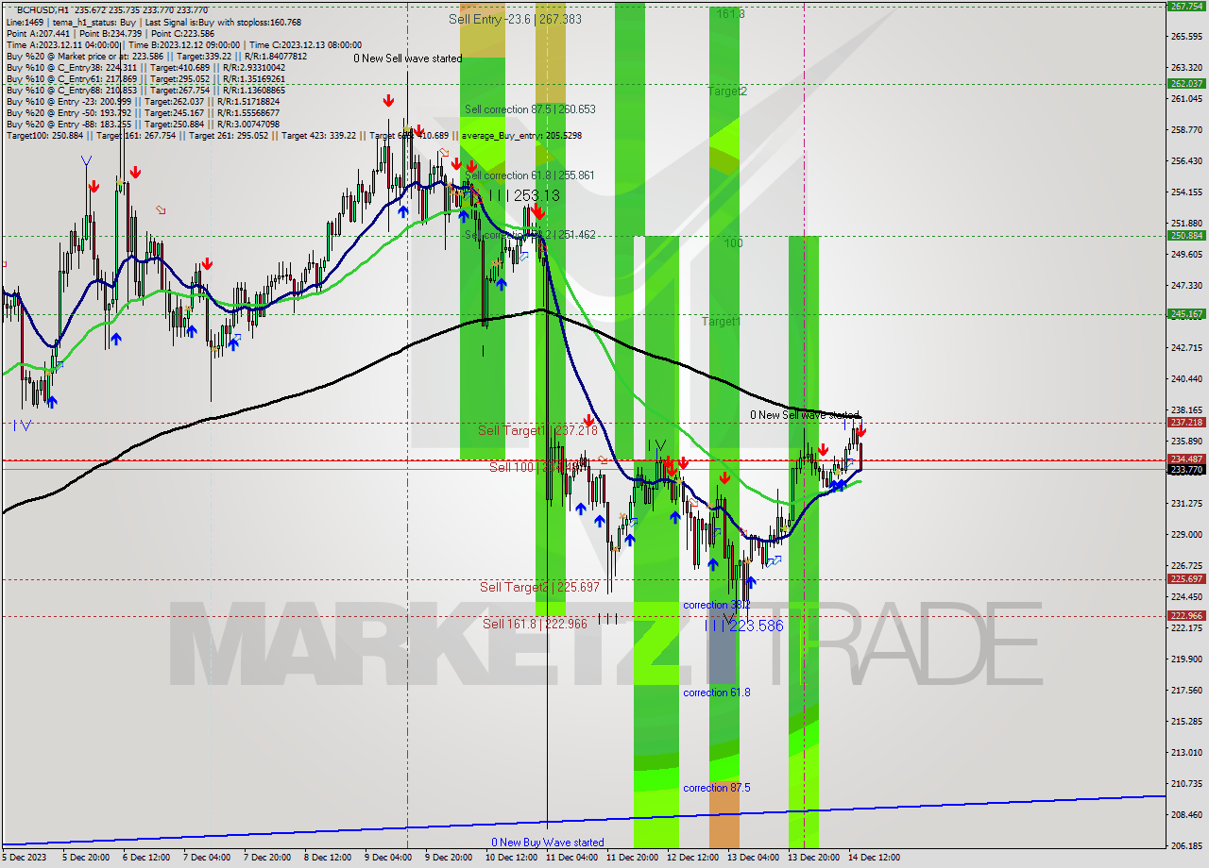
Task: Click the red 234.487 price tag
Action: coord(1186,459)
